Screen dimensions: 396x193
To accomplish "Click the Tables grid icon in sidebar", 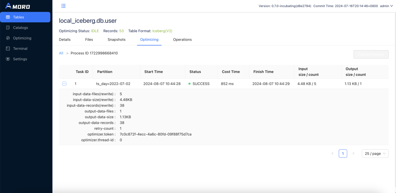I will click(x=8, y=17).
